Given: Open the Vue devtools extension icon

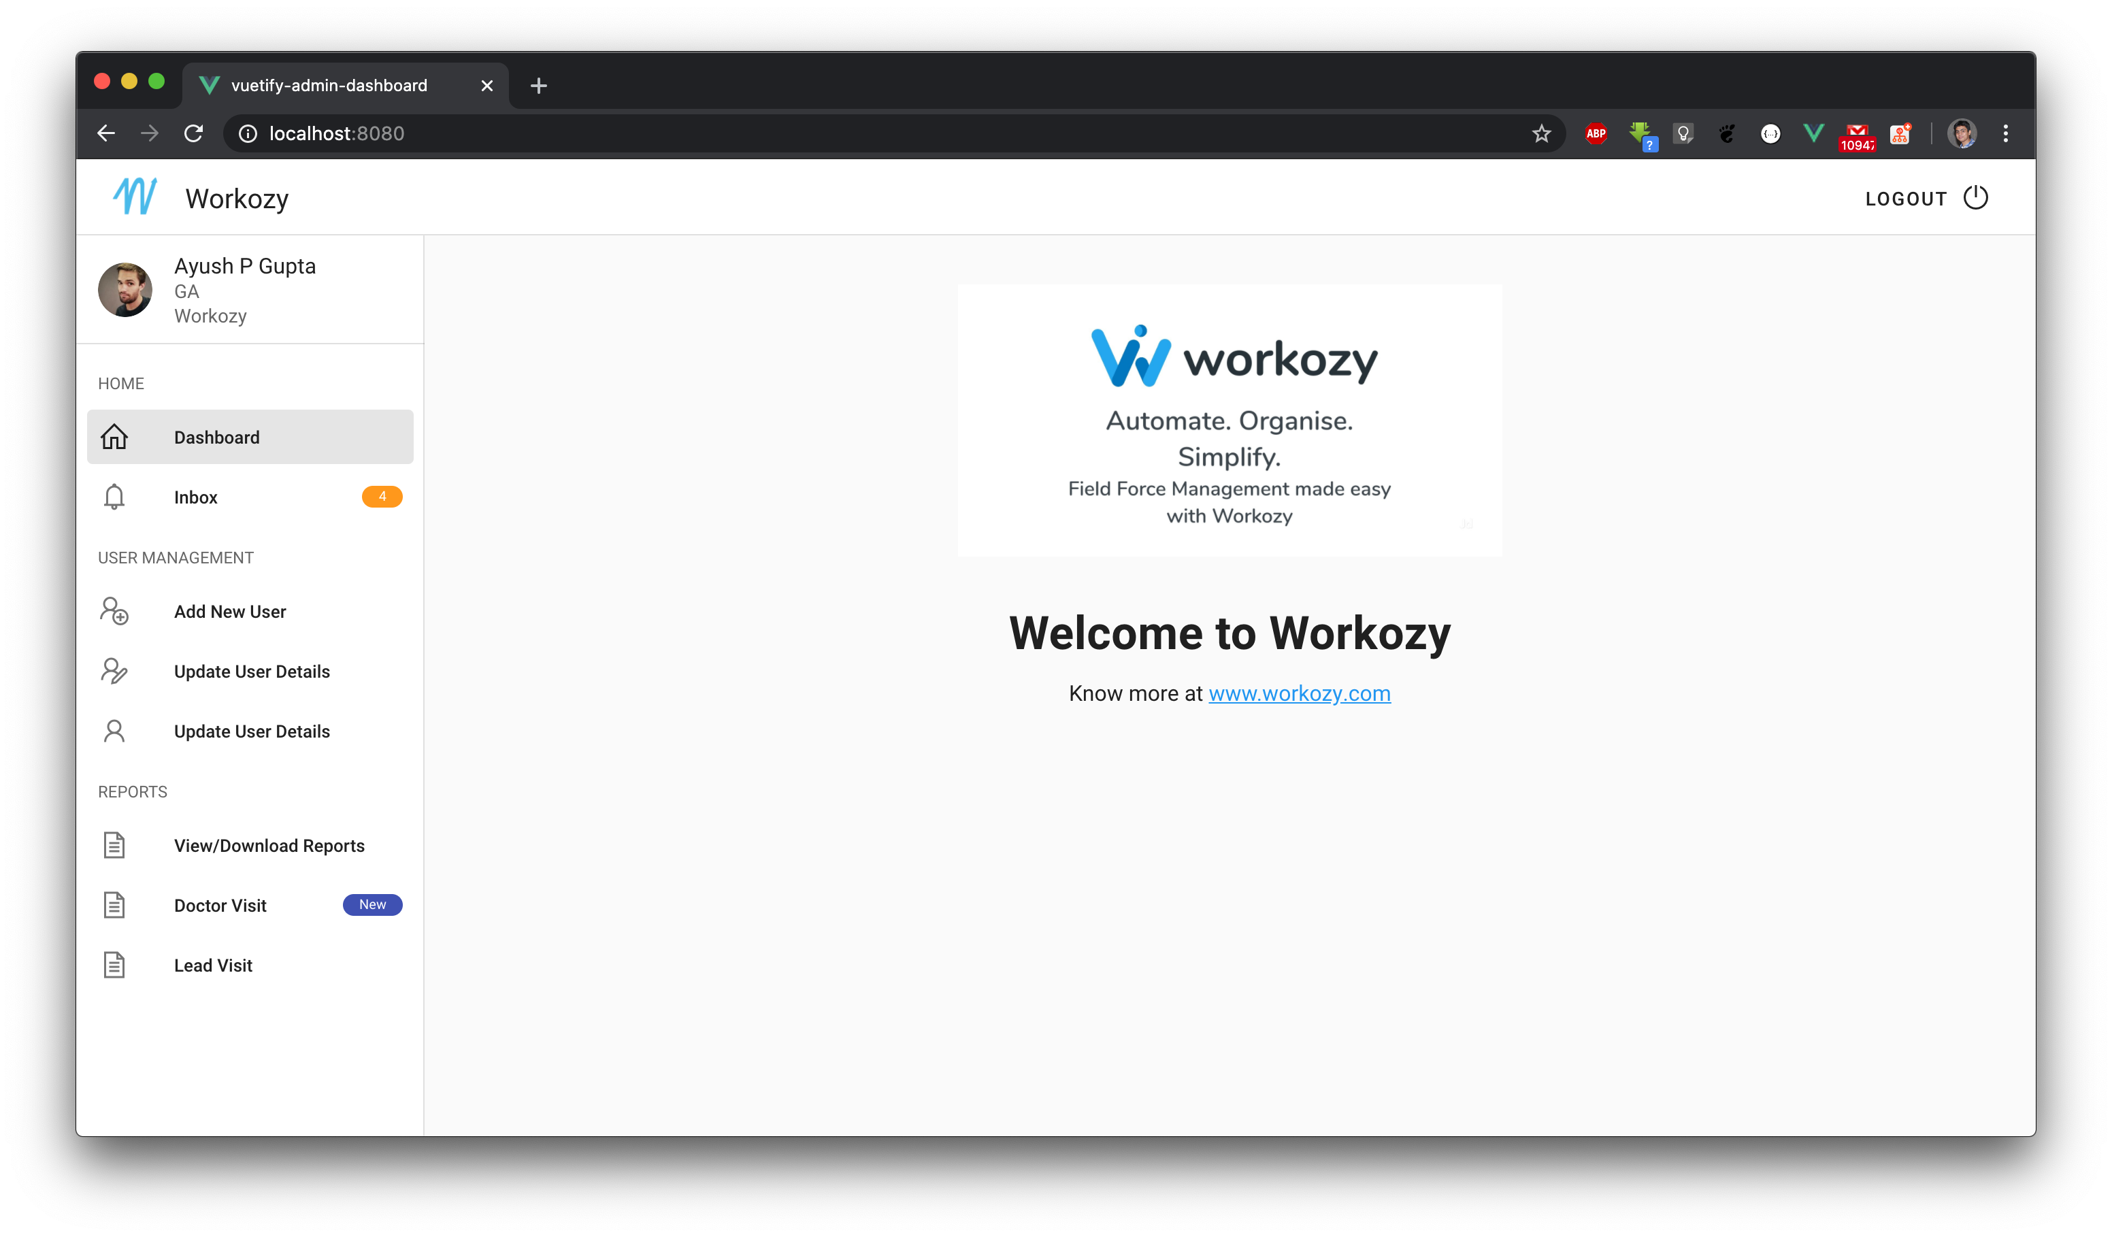Looking at the screenshot, I should (1813, 133).
